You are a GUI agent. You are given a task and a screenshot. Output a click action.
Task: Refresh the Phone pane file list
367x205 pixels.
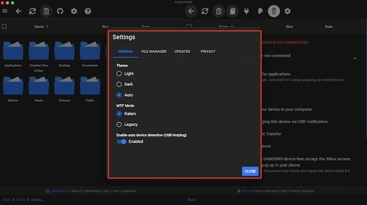click(x=205, y=11)
